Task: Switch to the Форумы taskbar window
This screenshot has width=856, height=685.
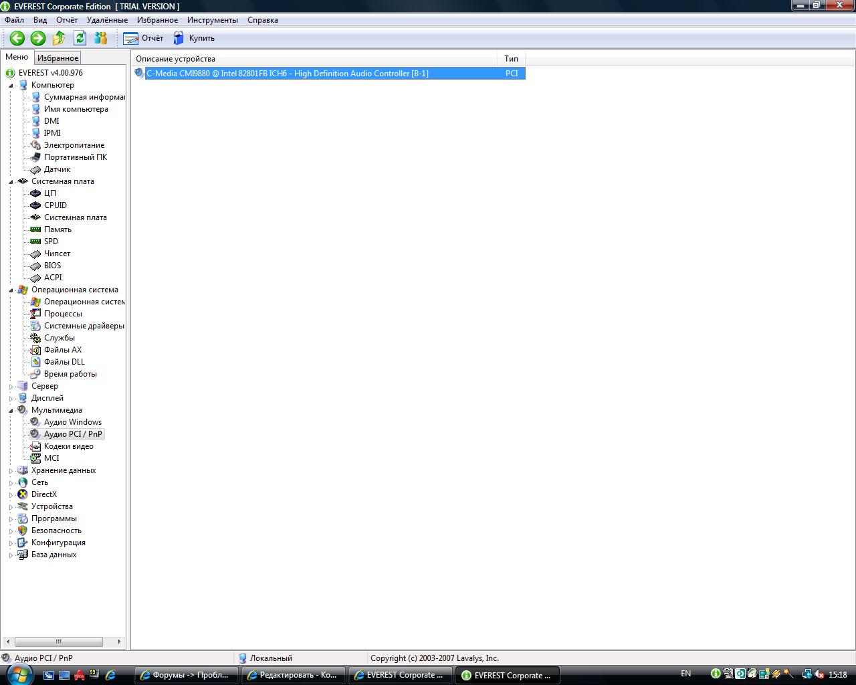Action: (187, 675)
